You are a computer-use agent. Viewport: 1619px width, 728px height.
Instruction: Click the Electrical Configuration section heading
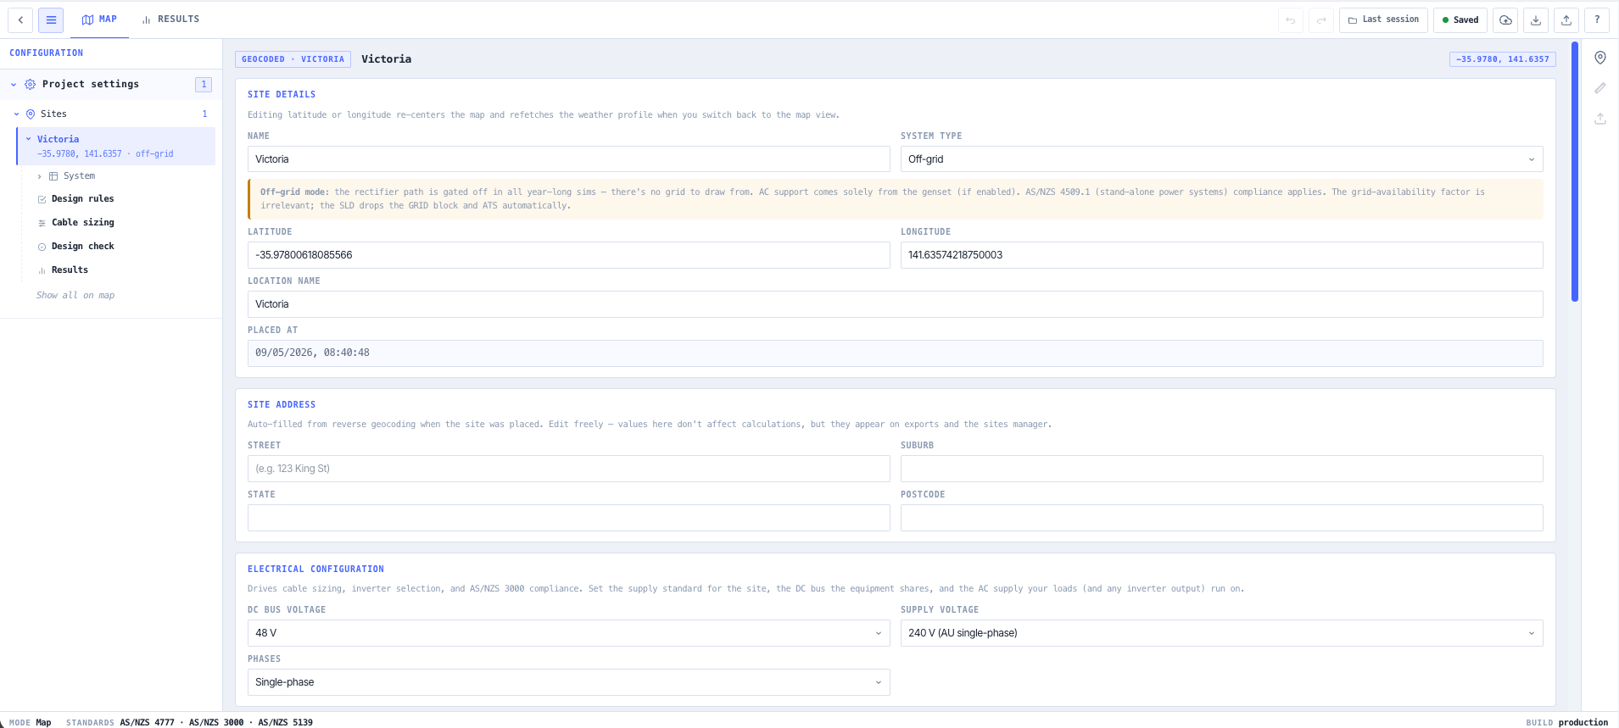coord(315,570)
